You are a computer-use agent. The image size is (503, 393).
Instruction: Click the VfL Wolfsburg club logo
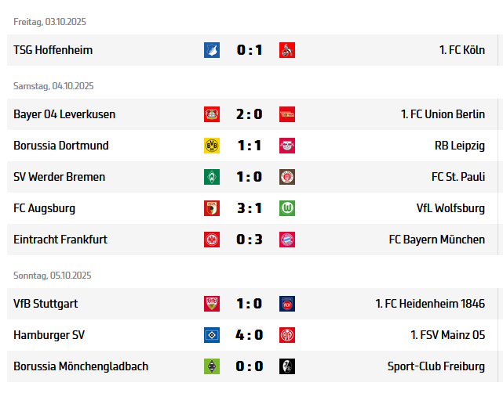[x=287, y=208]
